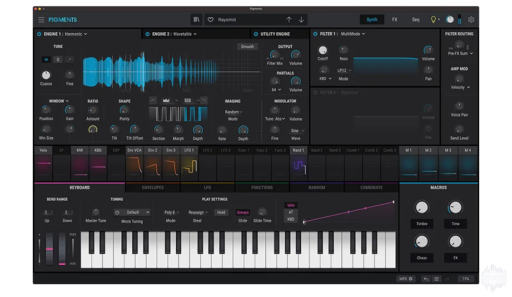
Task: Click the Smooth button
Action: pyautogui.click(x=247, y=46)
